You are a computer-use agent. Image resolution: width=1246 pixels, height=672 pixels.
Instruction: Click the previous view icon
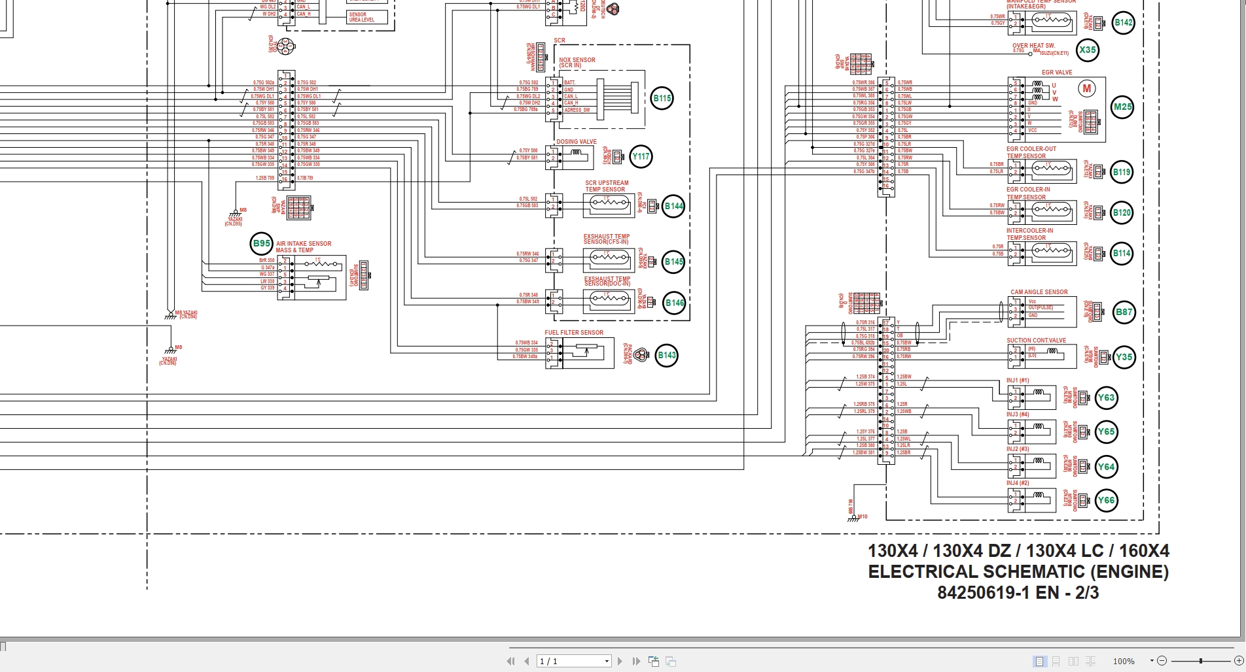pyautogui.click(x=654, y=661)
